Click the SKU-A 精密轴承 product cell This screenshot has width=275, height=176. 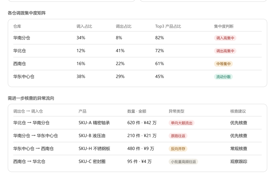pos(94,123)
